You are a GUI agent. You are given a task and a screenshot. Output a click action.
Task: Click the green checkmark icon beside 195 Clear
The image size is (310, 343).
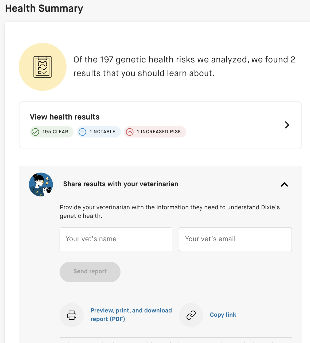click(35, 132)
